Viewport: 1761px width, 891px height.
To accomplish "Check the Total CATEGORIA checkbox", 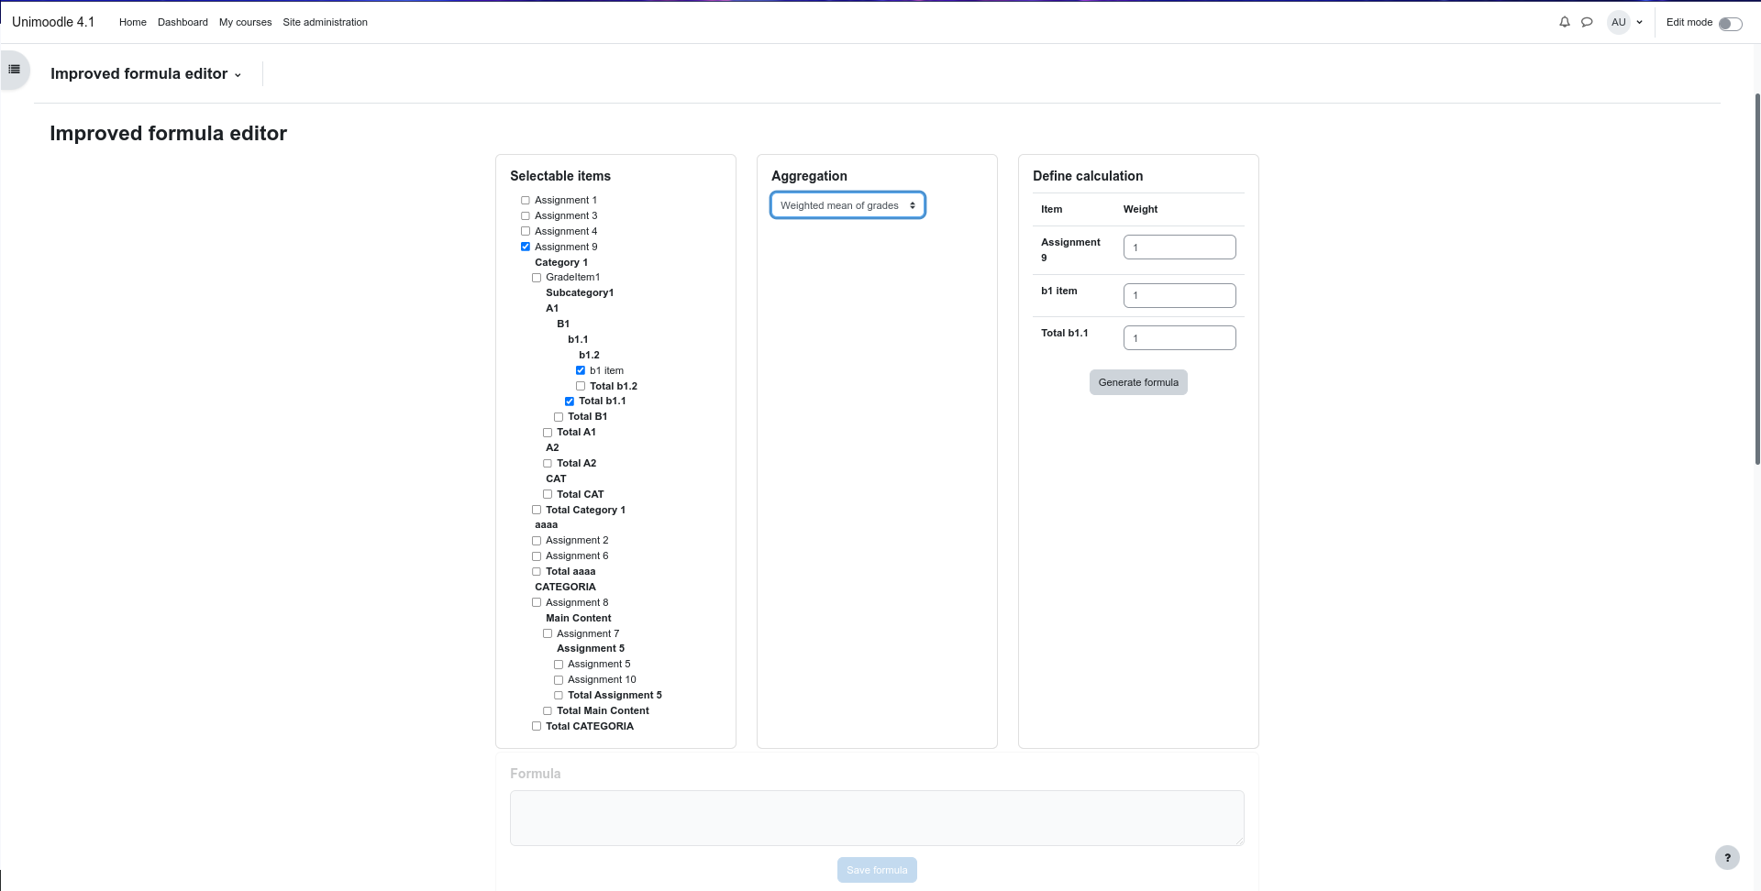I will click(537, 726).
